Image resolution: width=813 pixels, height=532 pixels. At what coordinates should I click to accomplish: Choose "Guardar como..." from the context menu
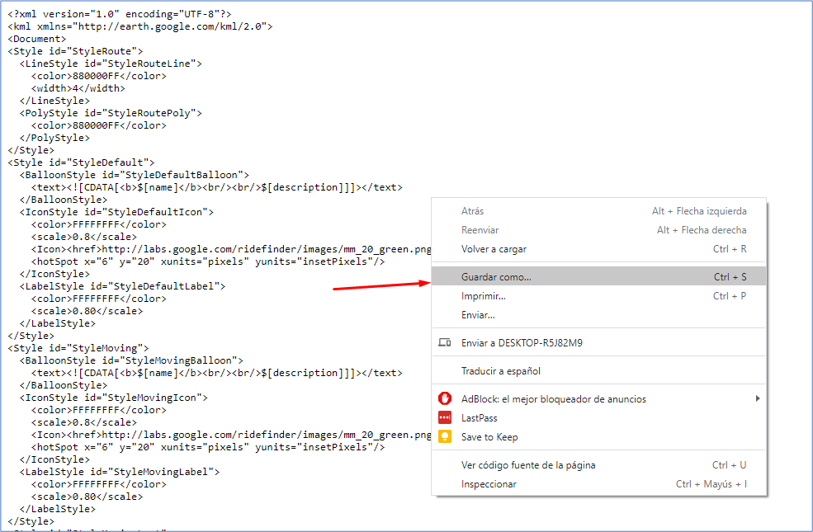[496, 277]
